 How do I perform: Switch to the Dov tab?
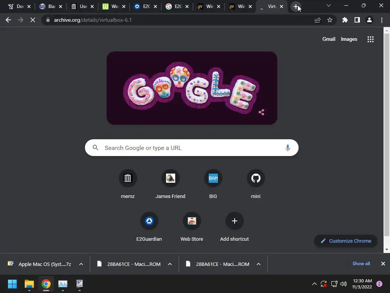click(19, 6)
